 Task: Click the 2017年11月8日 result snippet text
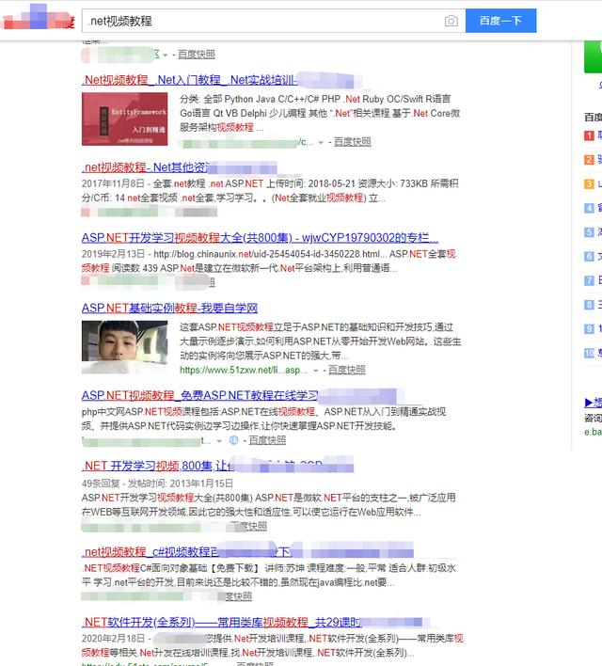pos(270,191)
